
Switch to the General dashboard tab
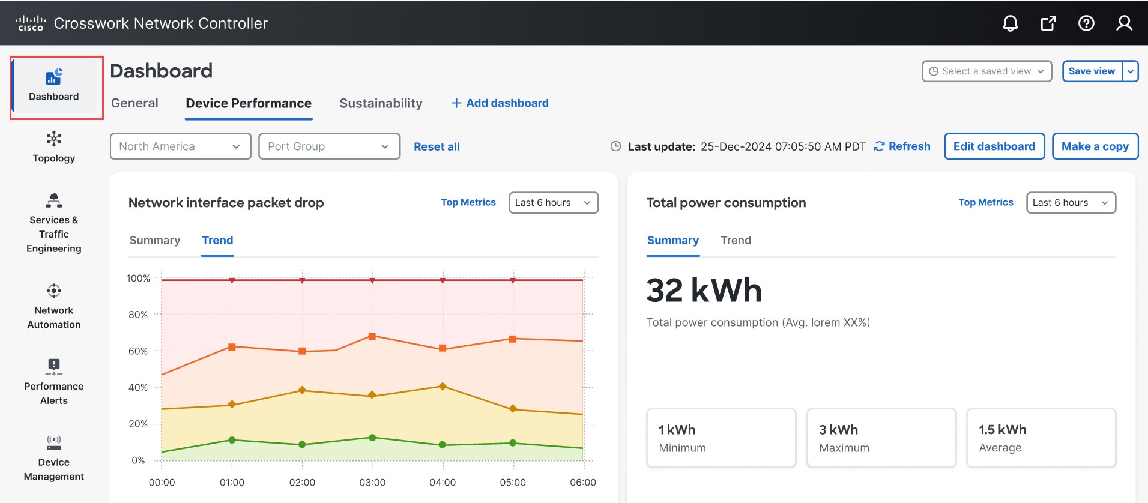tap(134, 103)
